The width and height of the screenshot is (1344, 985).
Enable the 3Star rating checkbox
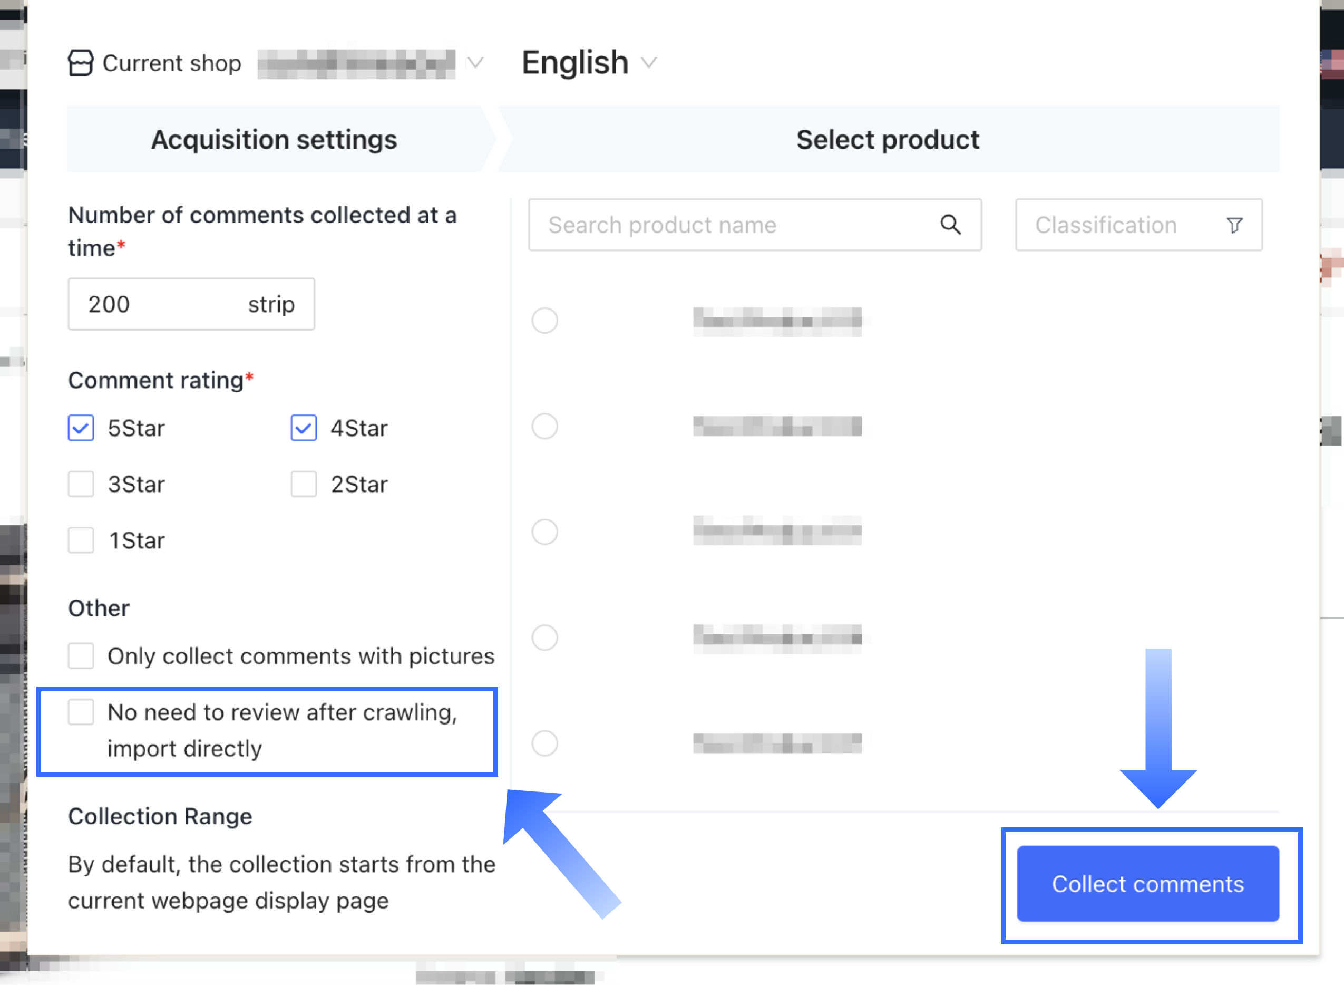point(81,484)
